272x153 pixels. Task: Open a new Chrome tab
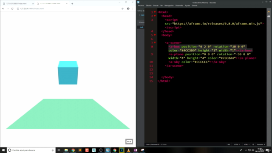pos(72,4)
